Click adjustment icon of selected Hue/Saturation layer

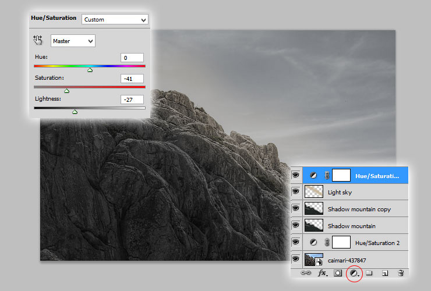(313, 175)
